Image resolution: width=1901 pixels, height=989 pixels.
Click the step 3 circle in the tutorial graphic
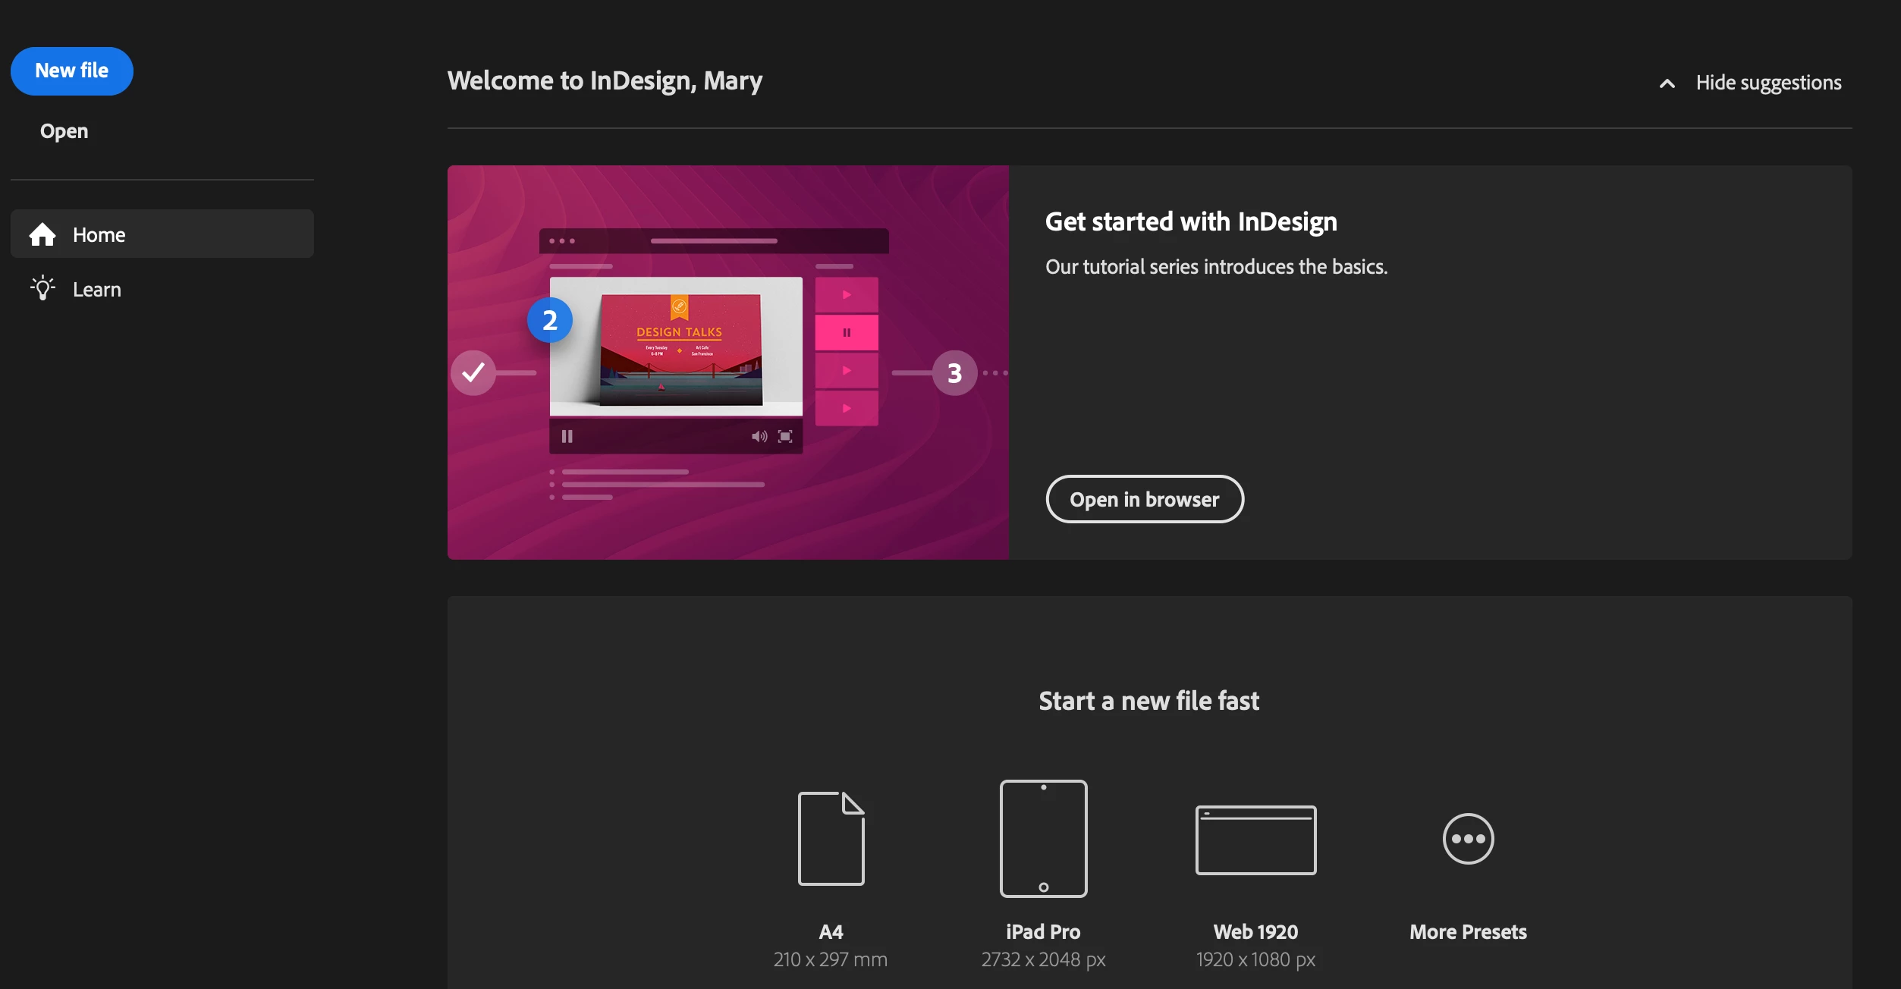click(954, 372)
